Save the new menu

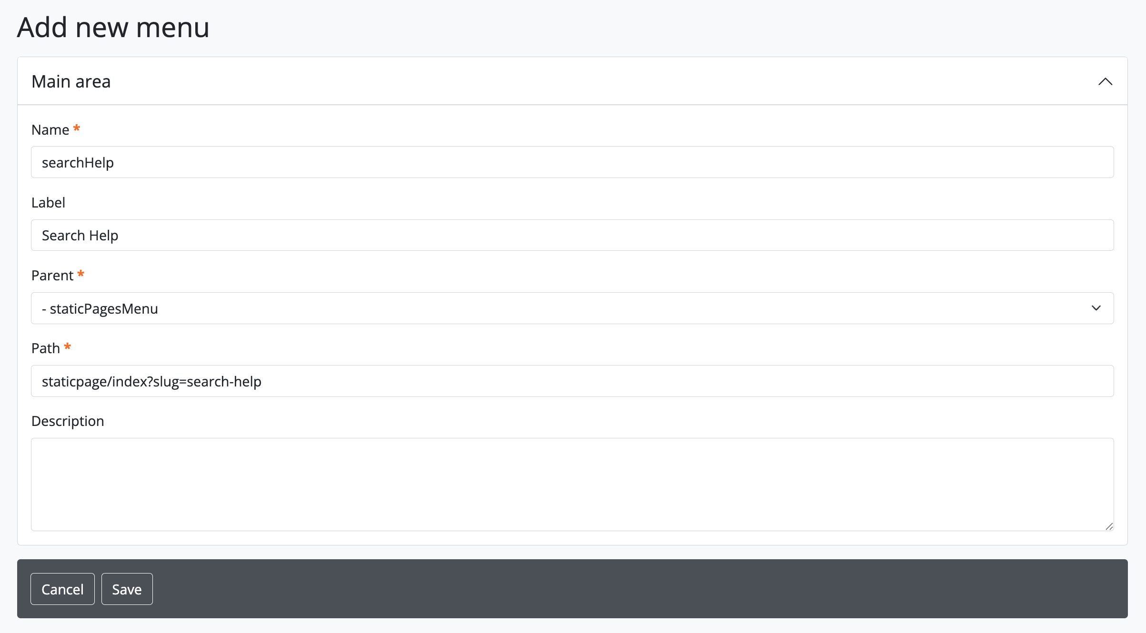127,589
